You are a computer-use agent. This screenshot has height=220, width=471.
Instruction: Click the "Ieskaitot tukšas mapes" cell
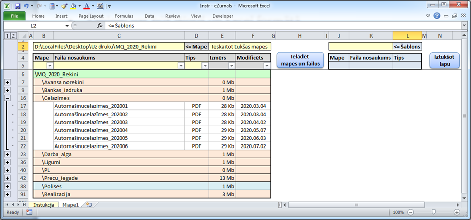point(240,47)
